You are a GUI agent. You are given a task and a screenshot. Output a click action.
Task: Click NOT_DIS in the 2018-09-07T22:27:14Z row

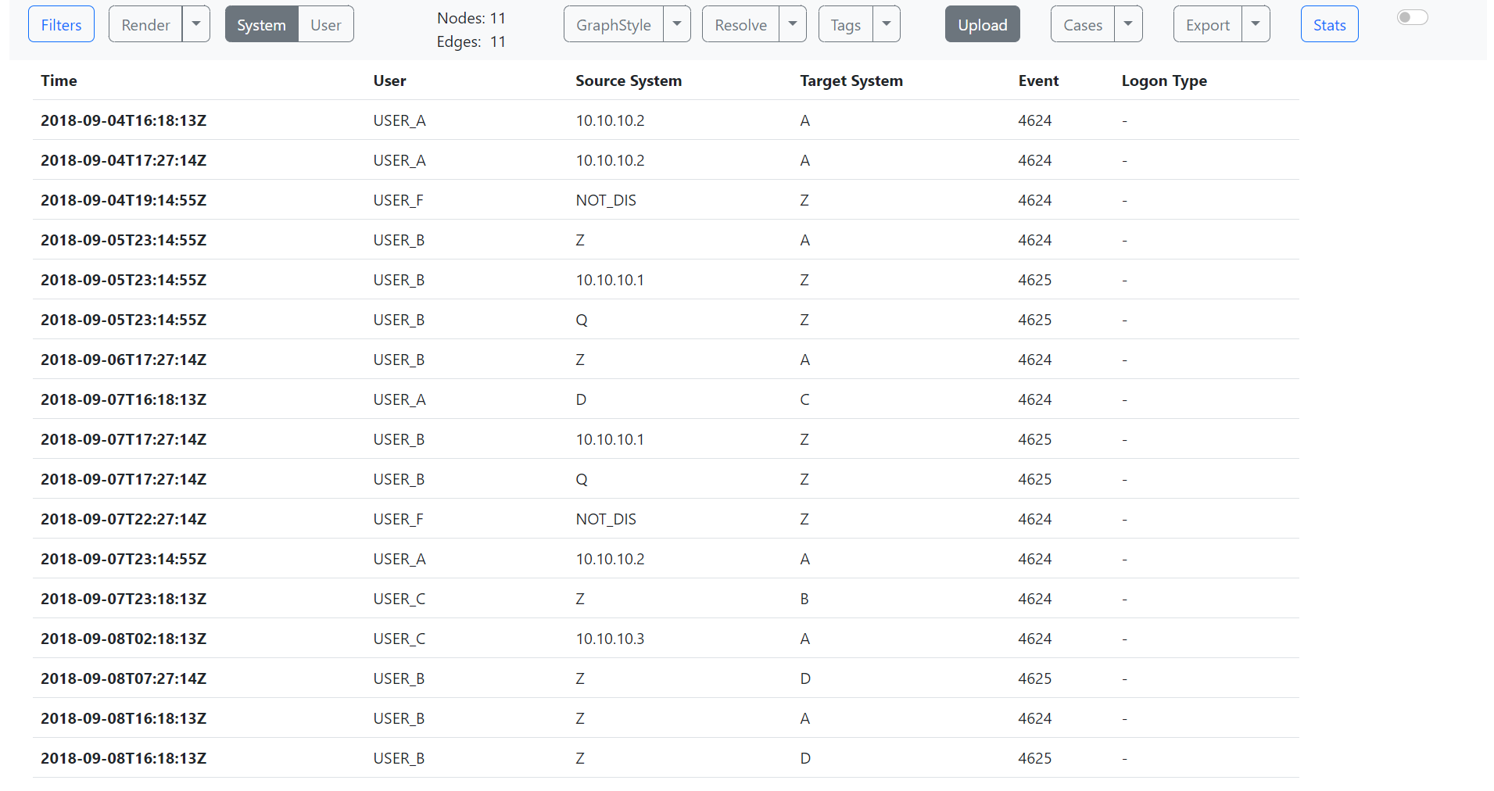point(606,519)
